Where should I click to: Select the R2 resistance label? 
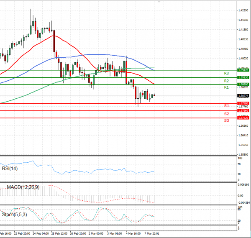click(226, 81)
